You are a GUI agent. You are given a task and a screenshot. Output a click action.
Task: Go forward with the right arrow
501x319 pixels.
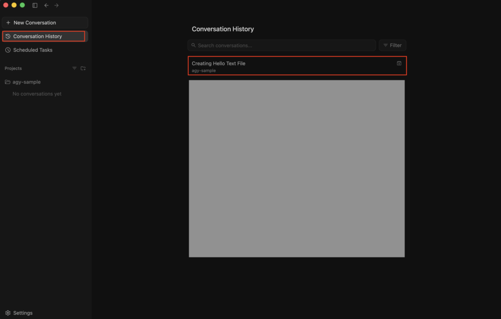point(57,5)
